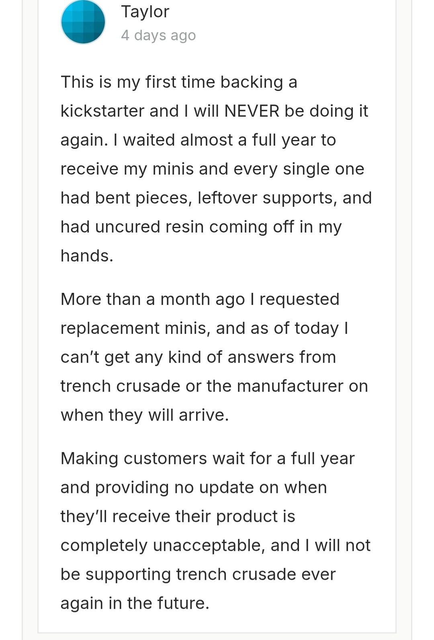Open Taylor's blue circular avatar
The image size is (434, 640).
coord(83,22)
